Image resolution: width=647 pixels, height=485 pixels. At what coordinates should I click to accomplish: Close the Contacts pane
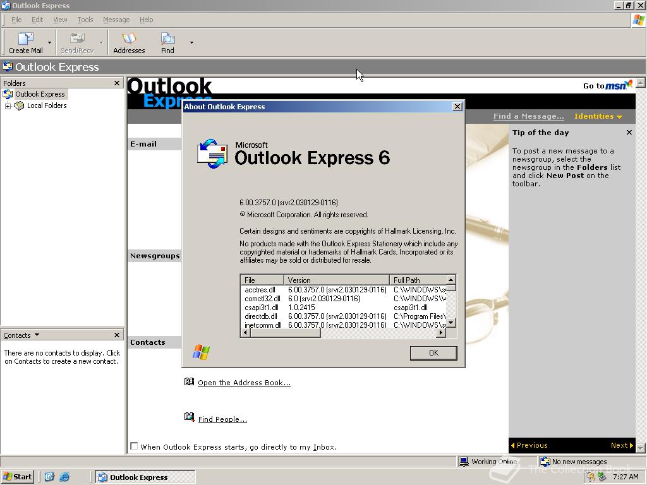(117, 335)
